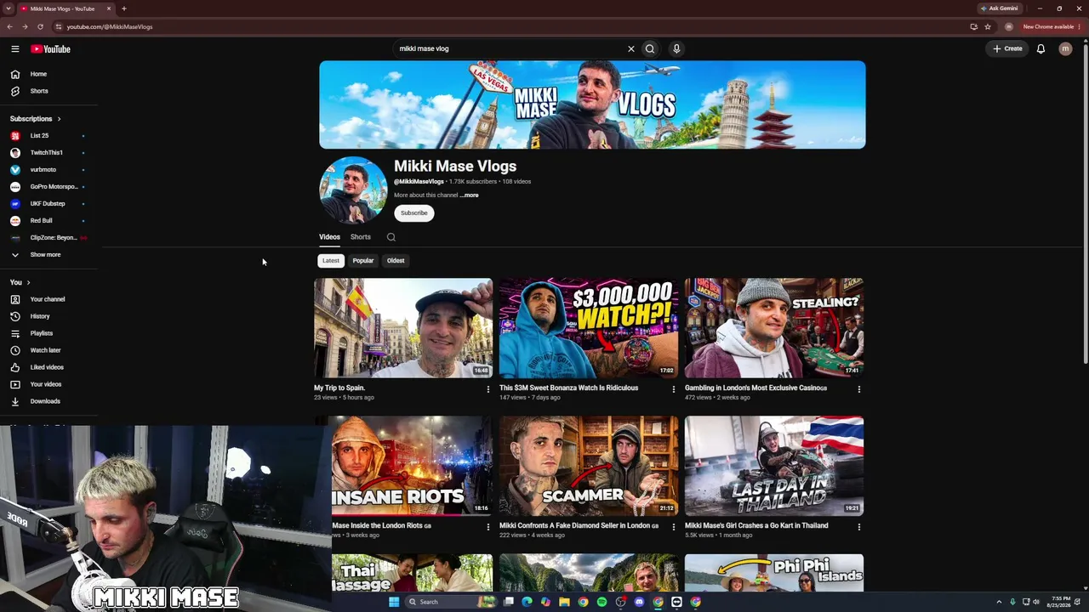Expand the channel description with ...more
The image size is (1089, 612).
coord(469,195)
